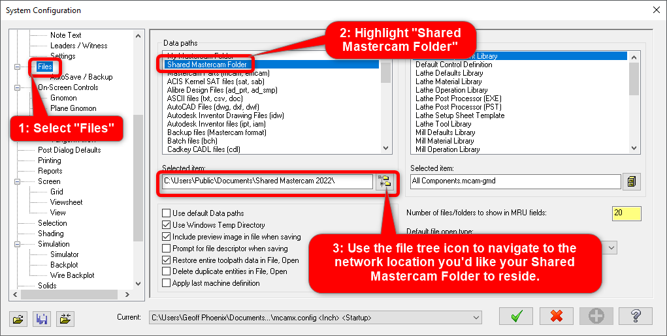Click the Shared Mastercam 2022 path field
The height and width of the screenshot is (336, 667).
tap(268, 181)
